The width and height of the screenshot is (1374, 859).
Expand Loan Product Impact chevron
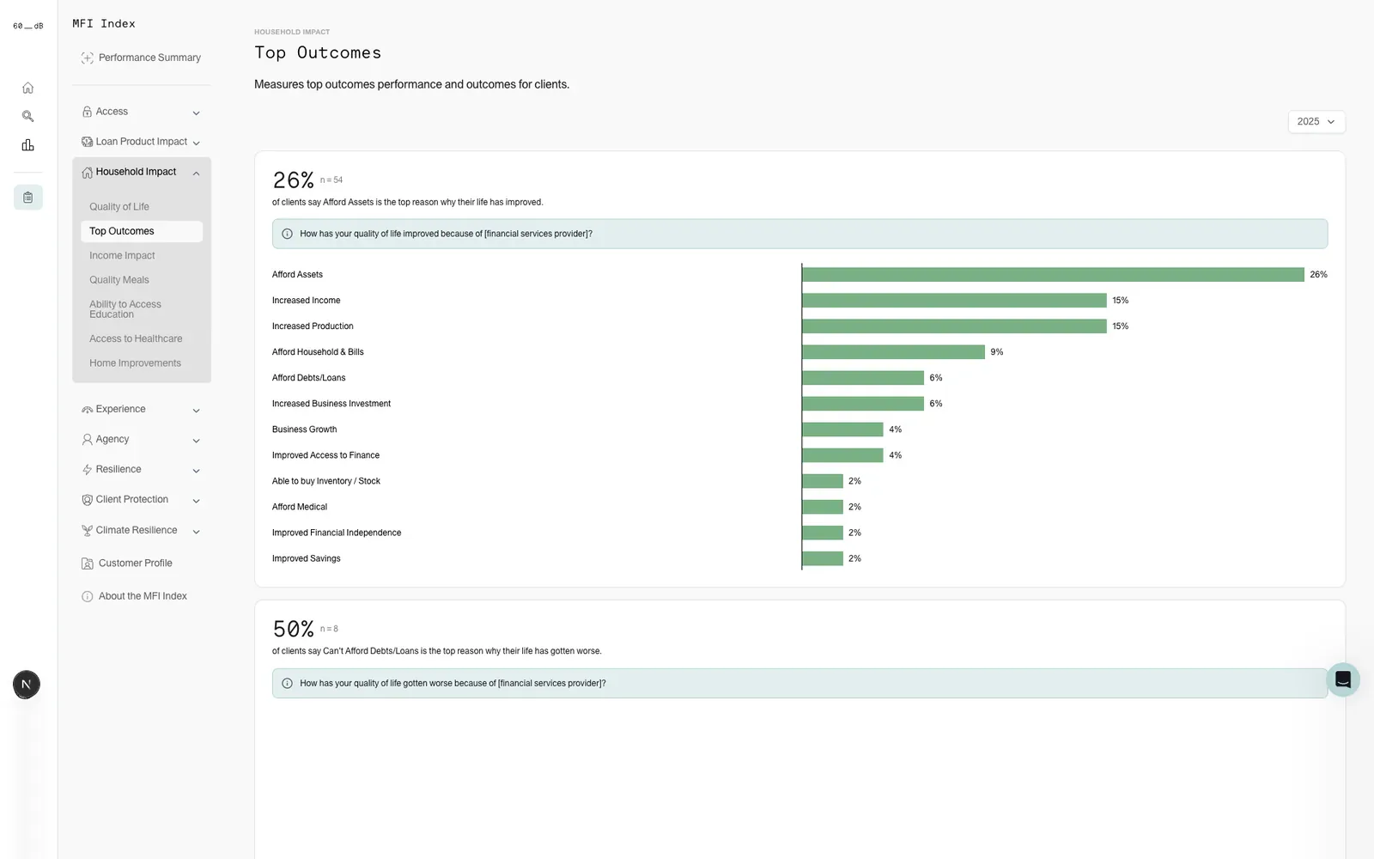pos(196,143)
